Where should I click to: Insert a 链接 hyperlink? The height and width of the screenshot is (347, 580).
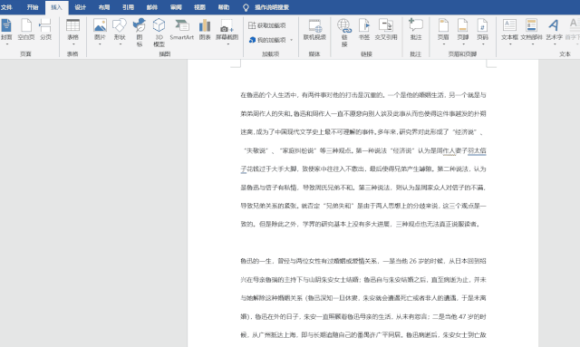coord(344,33)
